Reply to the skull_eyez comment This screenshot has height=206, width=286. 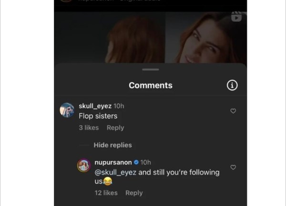point(115,128)
